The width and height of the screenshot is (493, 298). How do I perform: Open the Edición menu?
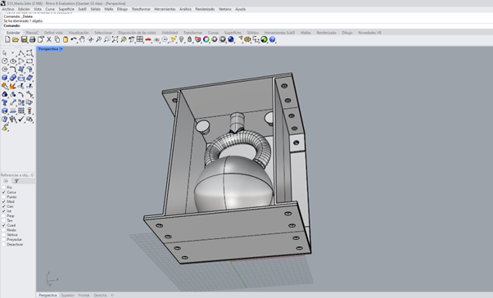click(24, 9)
